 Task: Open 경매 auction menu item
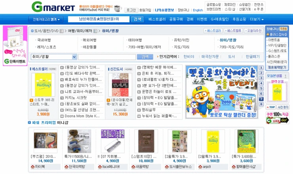190,19
